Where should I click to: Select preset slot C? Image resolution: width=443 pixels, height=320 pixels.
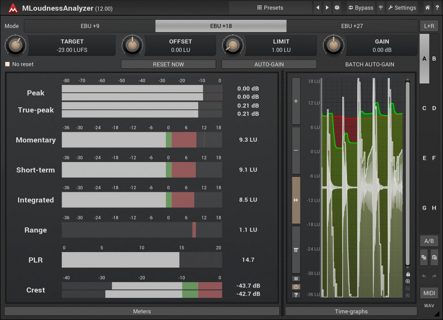(x=424, y=108)
